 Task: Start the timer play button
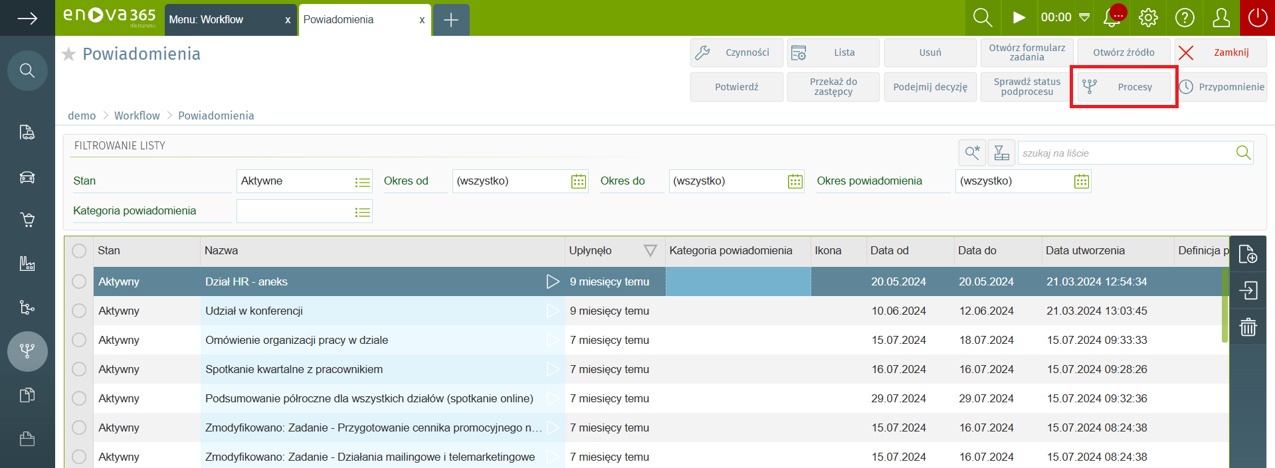[1019, 18]
